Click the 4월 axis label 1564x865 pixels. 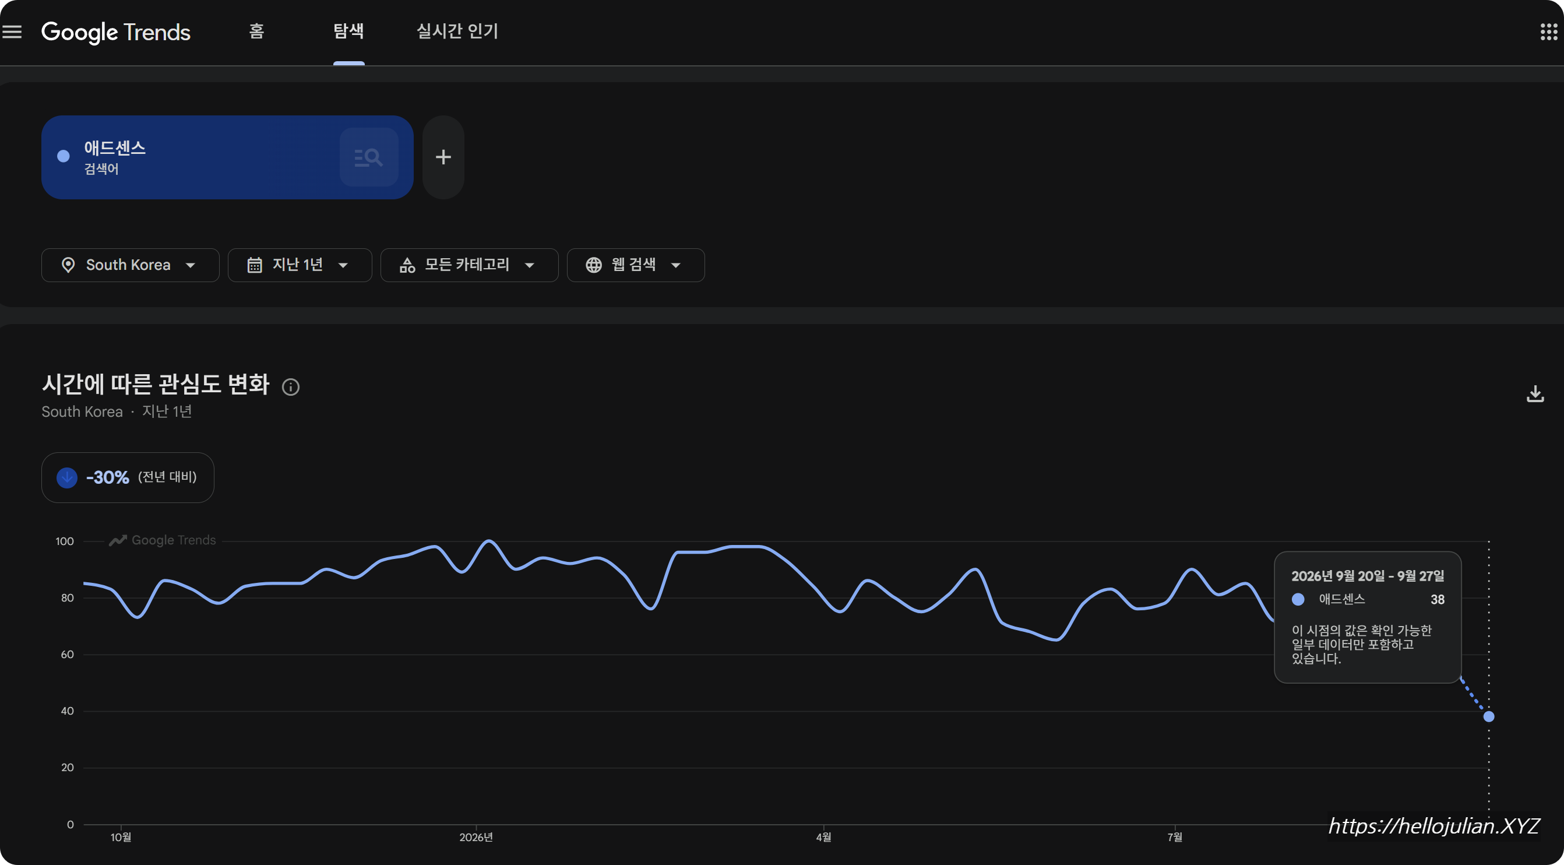(x=823, y=837)
